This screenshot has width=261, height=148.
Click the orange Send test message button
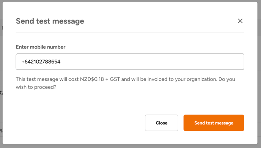click(214, 123)
